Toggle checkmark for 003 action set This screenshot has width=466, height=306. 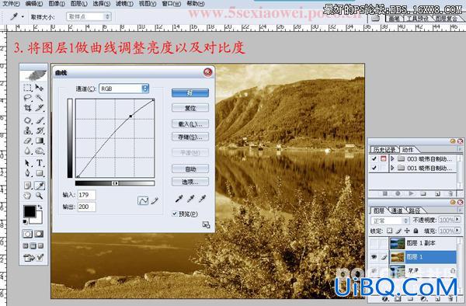point(374,159)
